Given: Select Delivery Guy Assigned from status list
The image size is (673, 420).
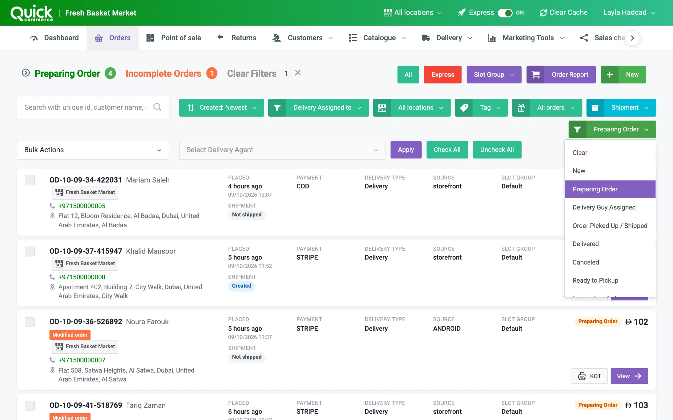Looking at the screenshot, I should click(x=610, y=207).
